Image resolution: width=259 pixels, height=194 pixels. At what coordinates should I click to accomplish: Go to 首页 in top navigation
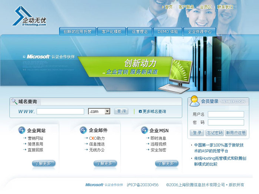[169, 7]
